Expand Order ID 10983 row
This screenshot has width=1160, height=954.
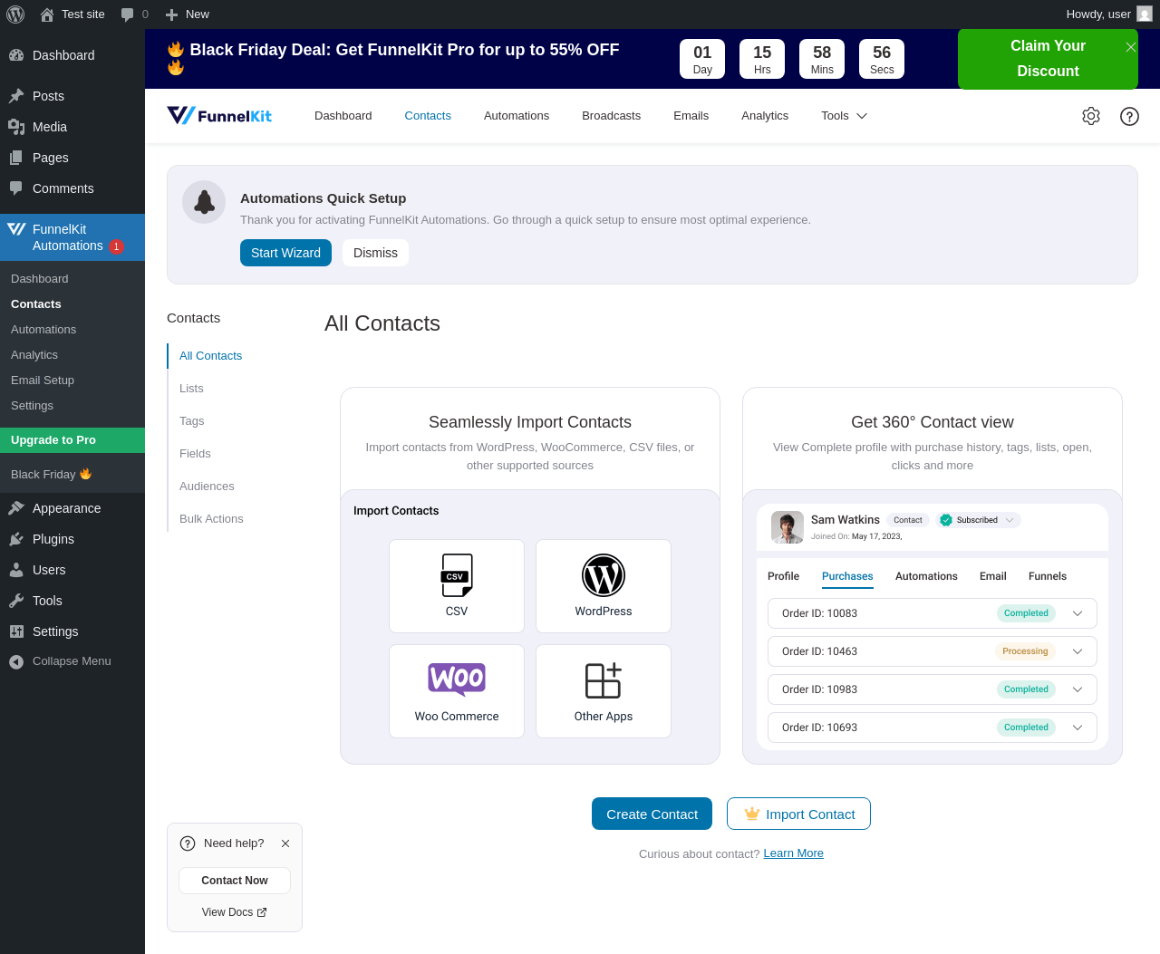1078,689
